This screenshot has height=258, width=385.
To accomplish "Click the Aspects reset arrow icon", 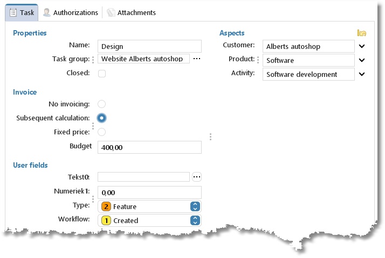I will tap(362, 33).
